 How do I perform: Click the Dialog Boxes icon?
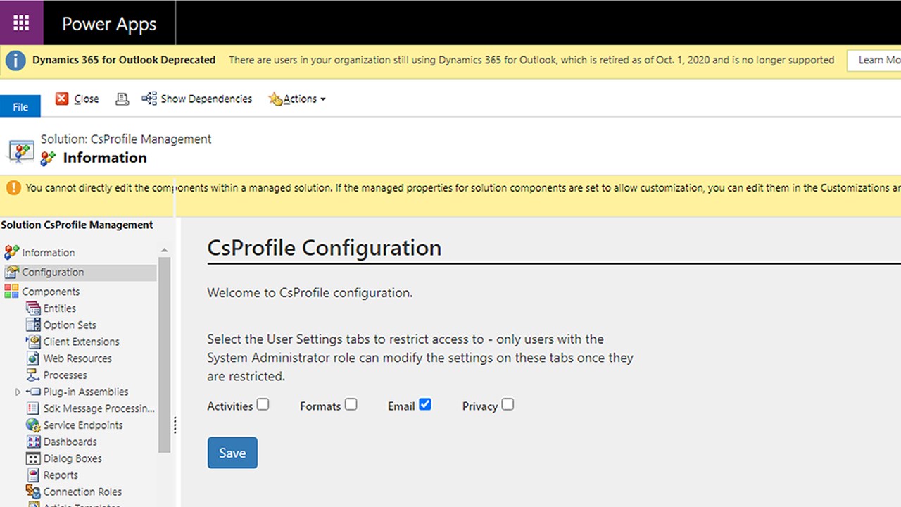[x=33, y=458]
